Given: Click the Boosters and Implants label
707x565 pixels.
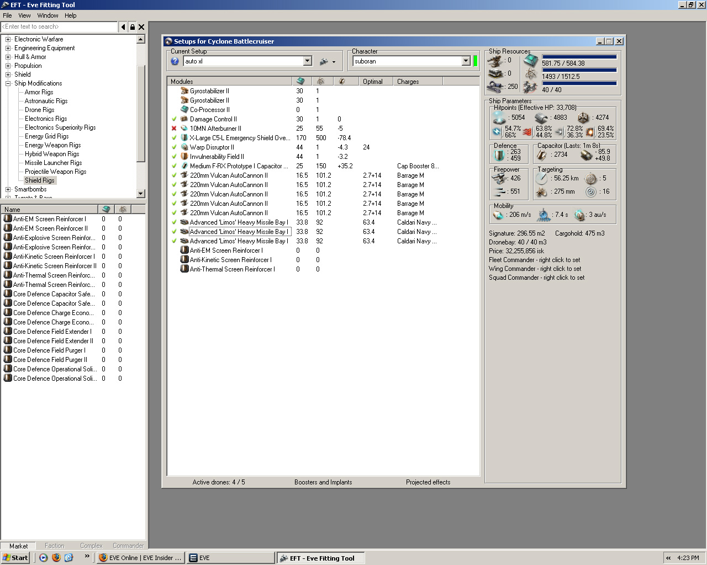Looking at the screenshot, I should tap(323, 482).
